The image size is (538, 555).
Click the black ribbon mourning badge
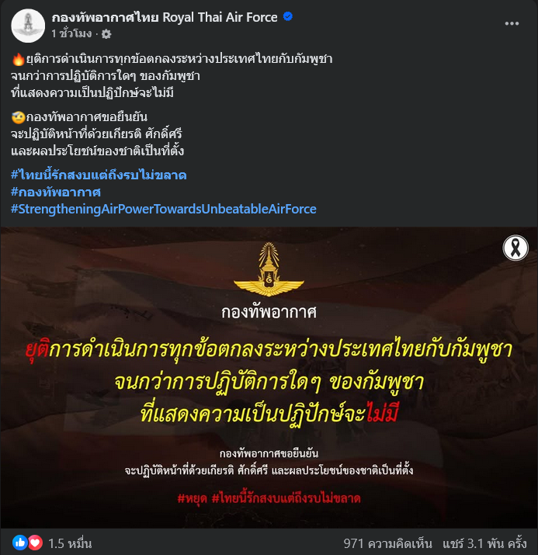(x=515, y=248)
